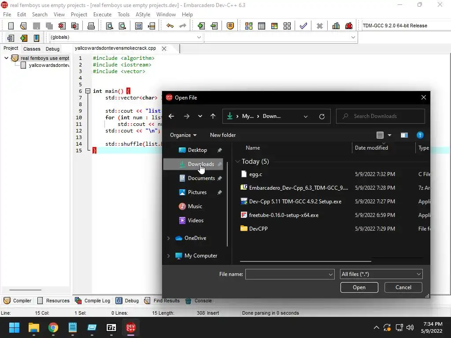Viewport: 451px width, 338px height.
Task: Click the Delete Profiling Information icon
Action: (349, 26)
